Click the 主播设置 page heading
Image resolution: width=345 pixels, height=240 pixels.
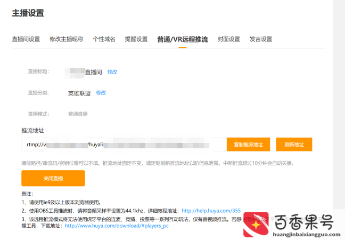pyautogui.click(x=28, y=13)
